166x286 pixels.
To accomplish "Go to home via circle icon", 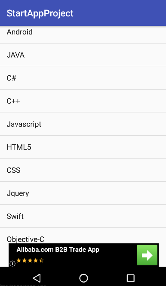I will point(83,278).
